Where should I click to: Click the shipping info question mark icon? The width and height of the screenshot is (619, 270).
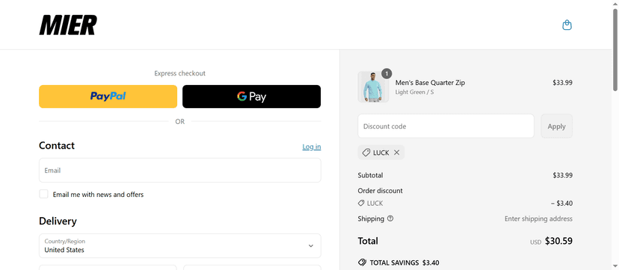click(x=390, y=219)
